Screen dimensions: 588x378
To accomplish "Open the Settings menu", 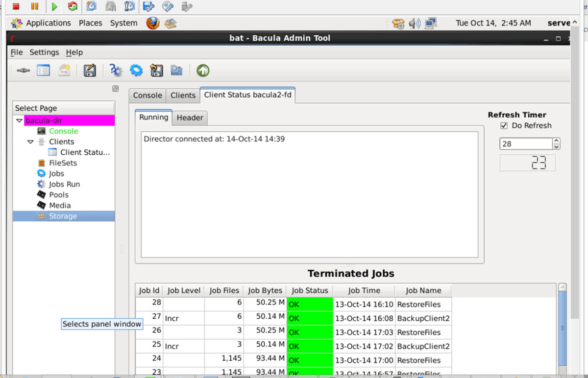I will 44,52.
